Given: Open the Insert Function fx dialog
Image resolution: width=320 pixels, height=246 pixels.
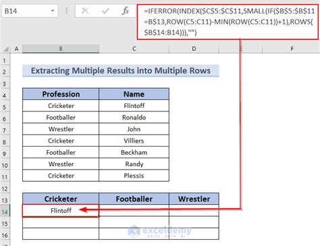Looking at the screenshot, I should point(125,11).
